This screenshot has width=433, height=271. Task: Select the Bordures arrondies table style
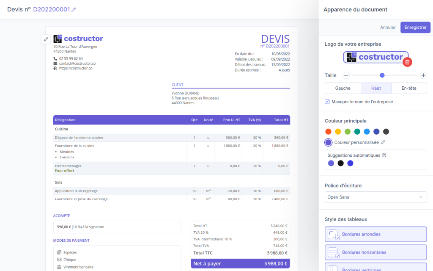(375, 234)
